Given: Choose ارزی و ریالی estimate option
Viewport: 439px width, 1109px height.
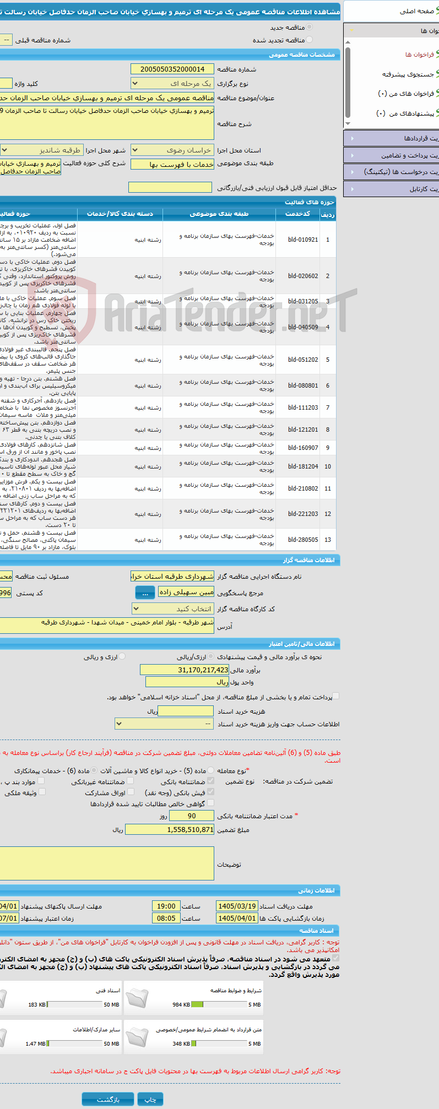Looking at the screenshot, I should 122,656.
